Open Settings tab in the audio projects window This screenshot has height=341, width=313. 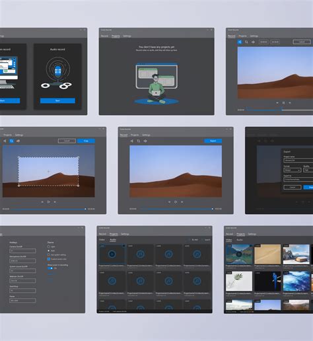click(125, 234)
